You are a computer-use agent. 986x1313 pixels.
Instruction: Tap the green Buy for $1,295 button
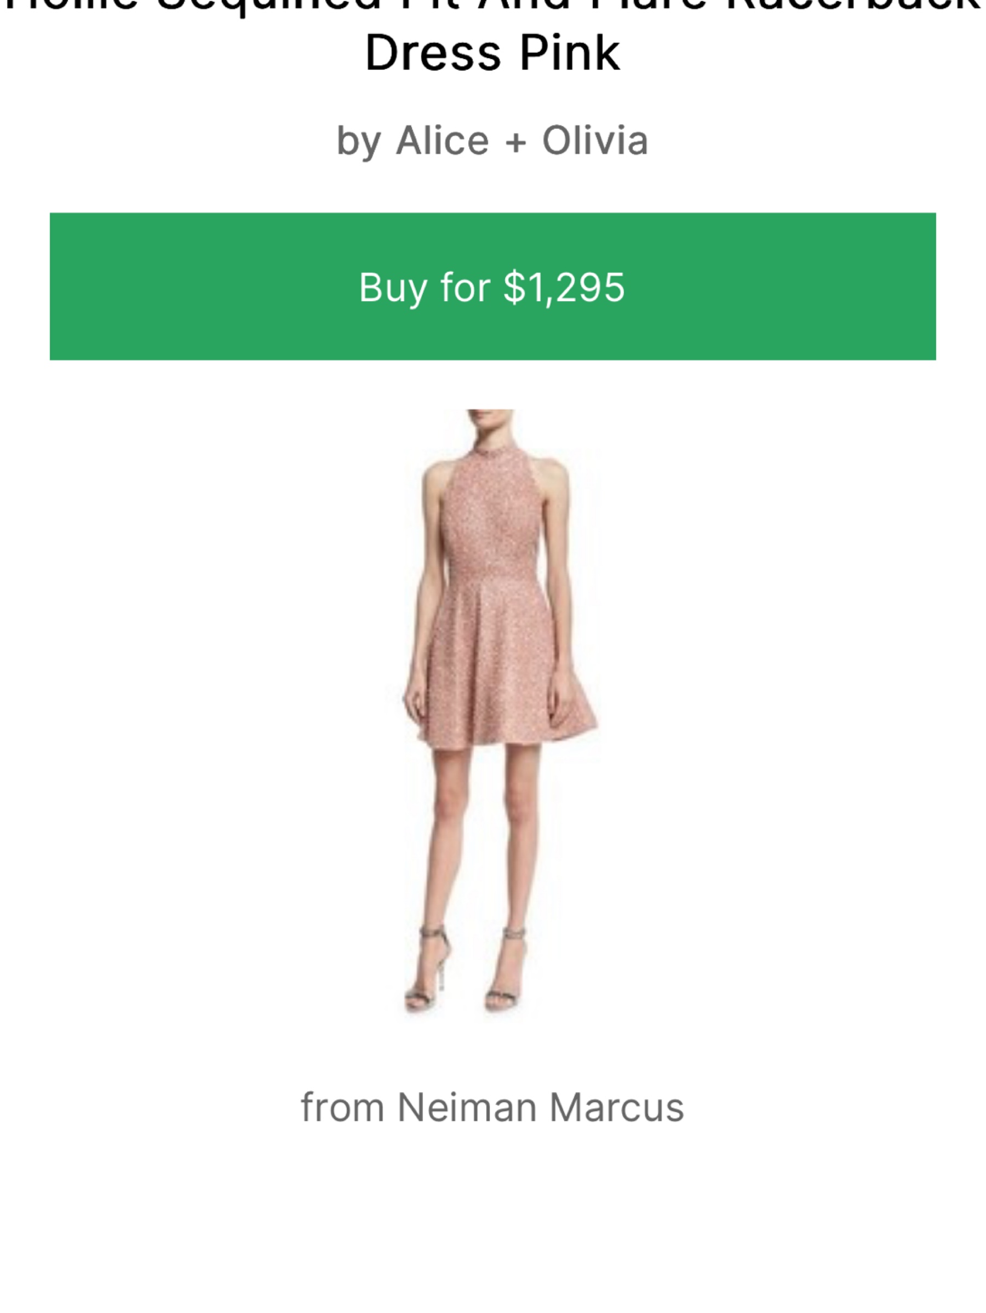pos(492,286)
